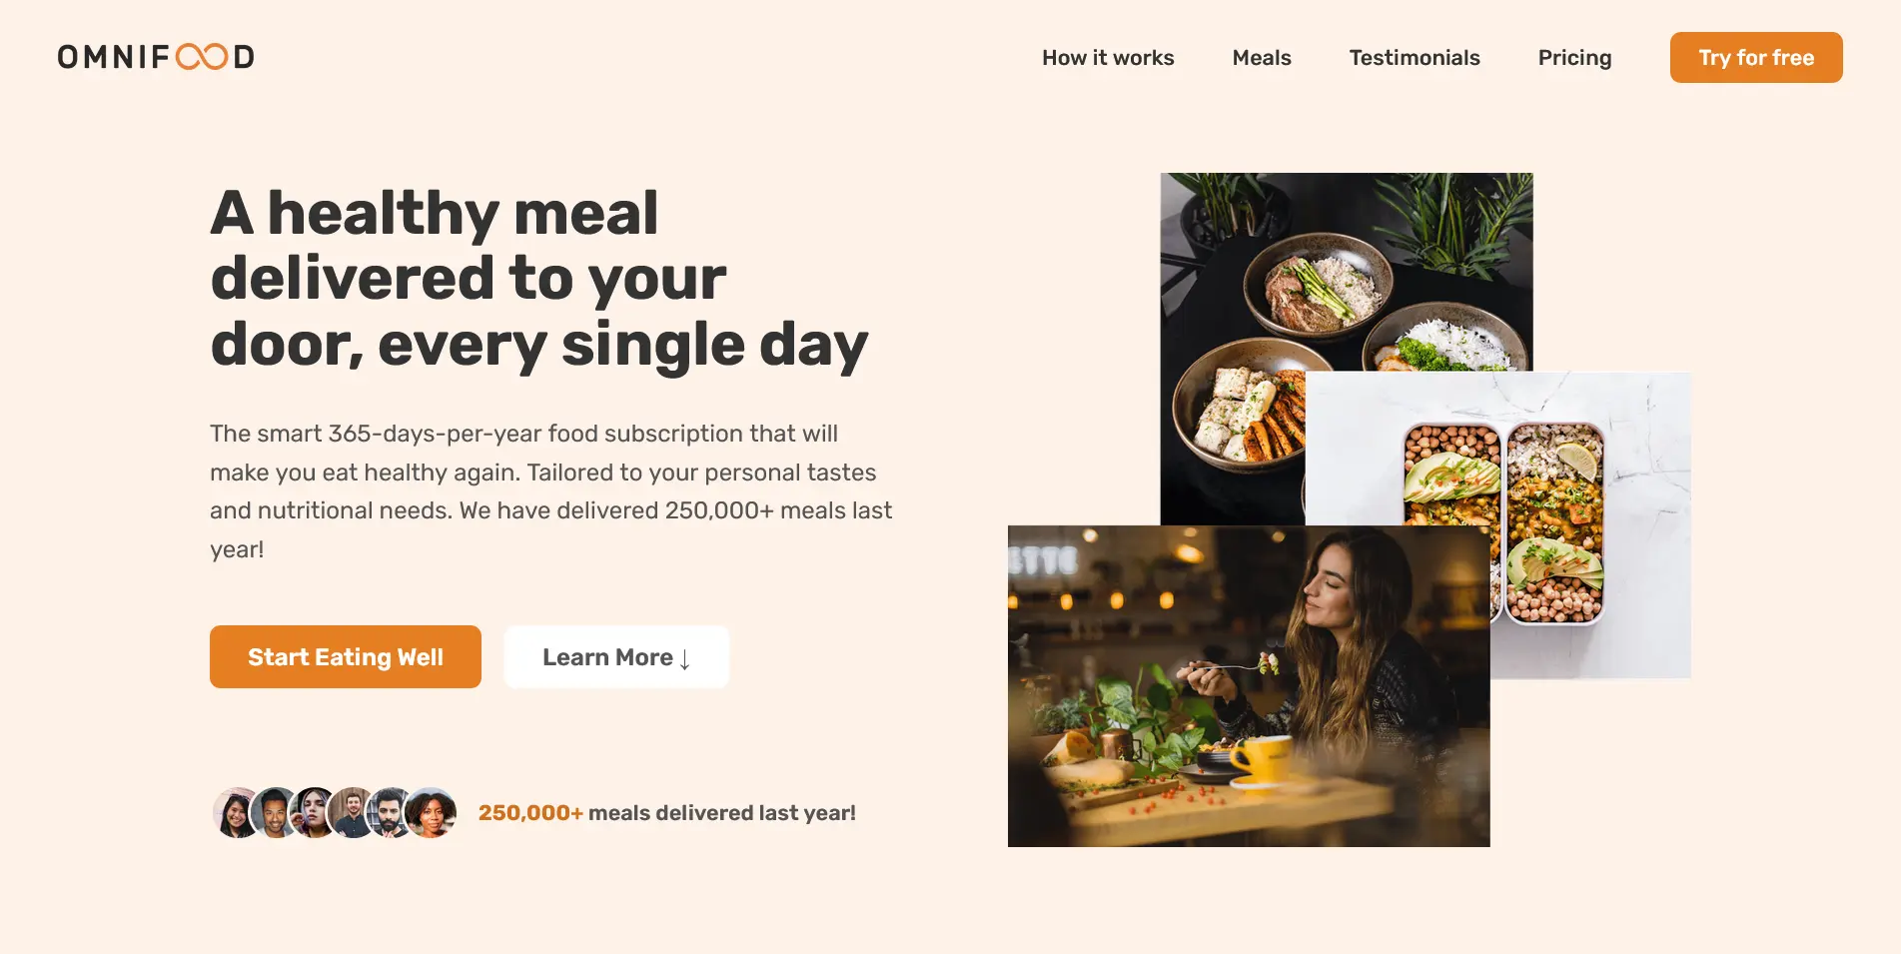Open the How it works section

tap(1108, 58)
